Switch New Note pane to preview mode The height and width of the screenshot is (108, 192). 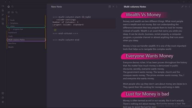[x=109, y=7]
